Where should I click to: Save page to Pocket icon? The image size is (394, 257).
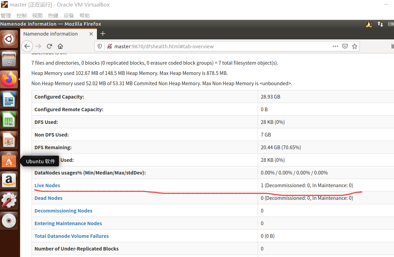[345, 46]
